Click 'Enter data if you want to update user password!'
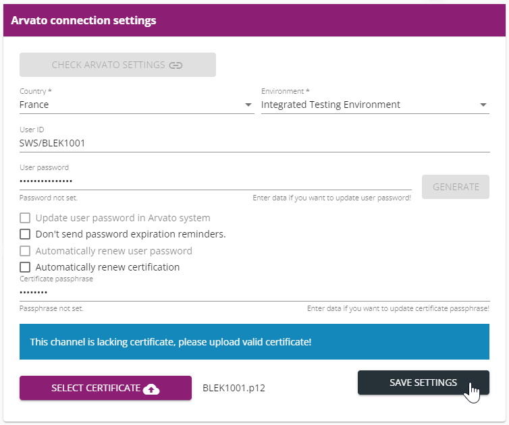Image resolution: width=509 pixels, height=425 pixels. 331,198
